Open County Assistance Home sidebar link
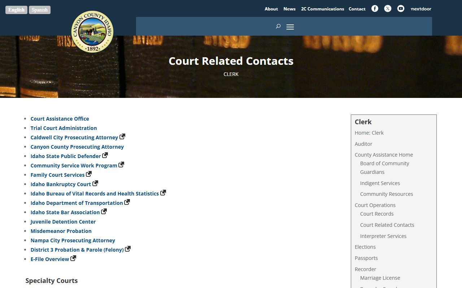Screen dimensions: 462x288 tap(384, 155)
